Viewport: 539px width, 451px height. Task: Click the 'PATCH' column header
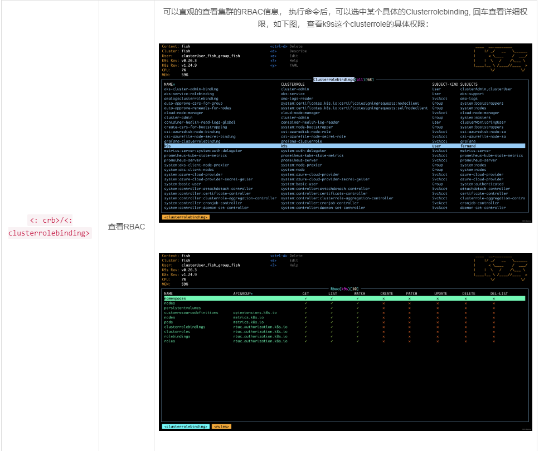coord(411,293)
